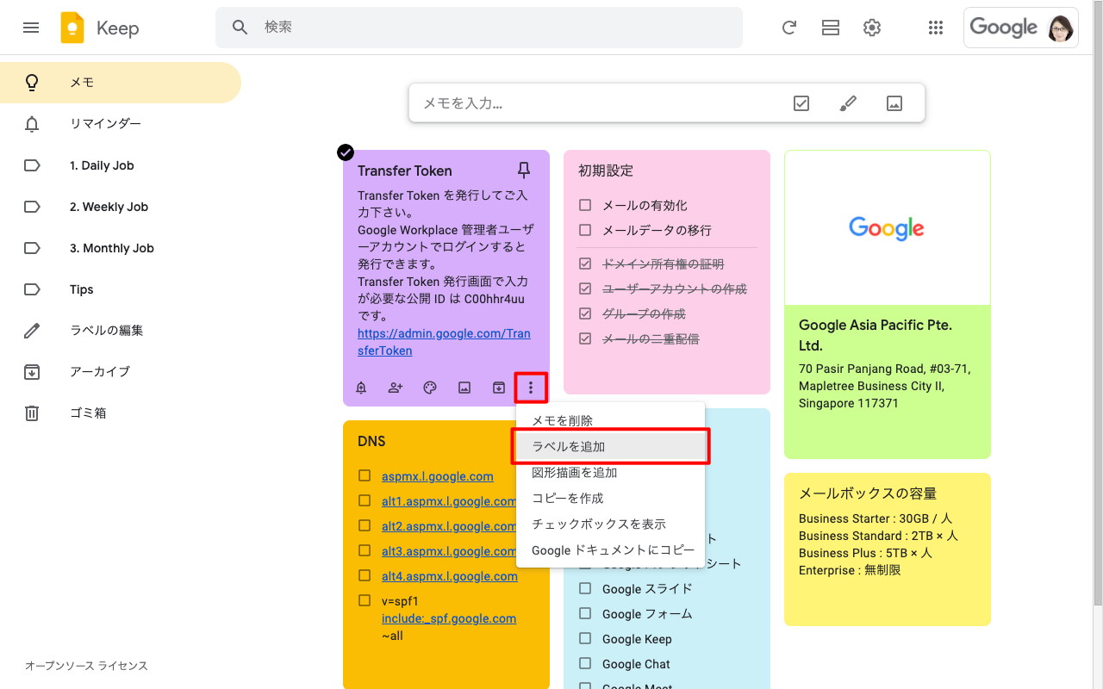Screen dimensions: 1103x689
Task: Open ラベルの編集 in sidebar
Action: coord(121,331)
